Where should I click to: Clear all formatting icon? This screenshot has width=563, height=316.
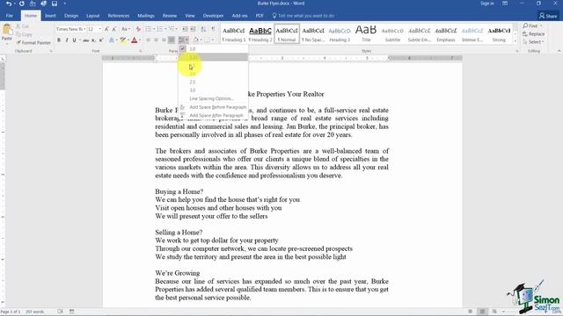(x=138, y=29)
